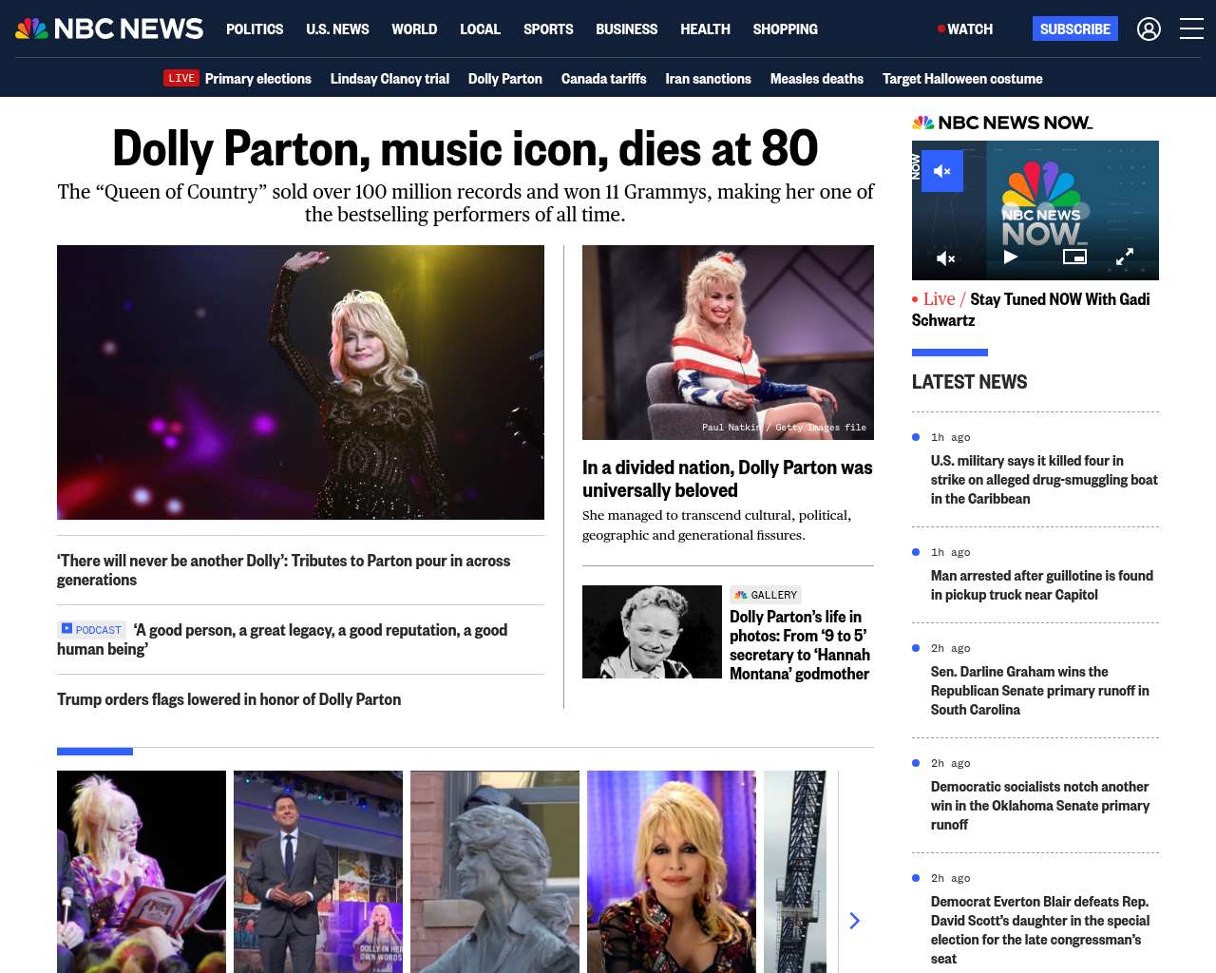Click the Watch live link
This screenshot has height=973, width=1216.
pyautogui.click(x=965, y=29)
